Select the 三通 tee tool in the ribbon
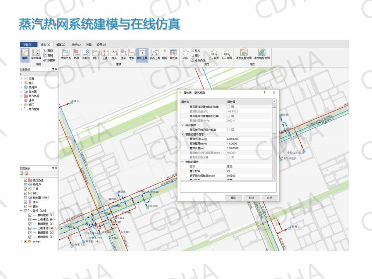This screenshot has height=279, width=372. coord(105,54)
